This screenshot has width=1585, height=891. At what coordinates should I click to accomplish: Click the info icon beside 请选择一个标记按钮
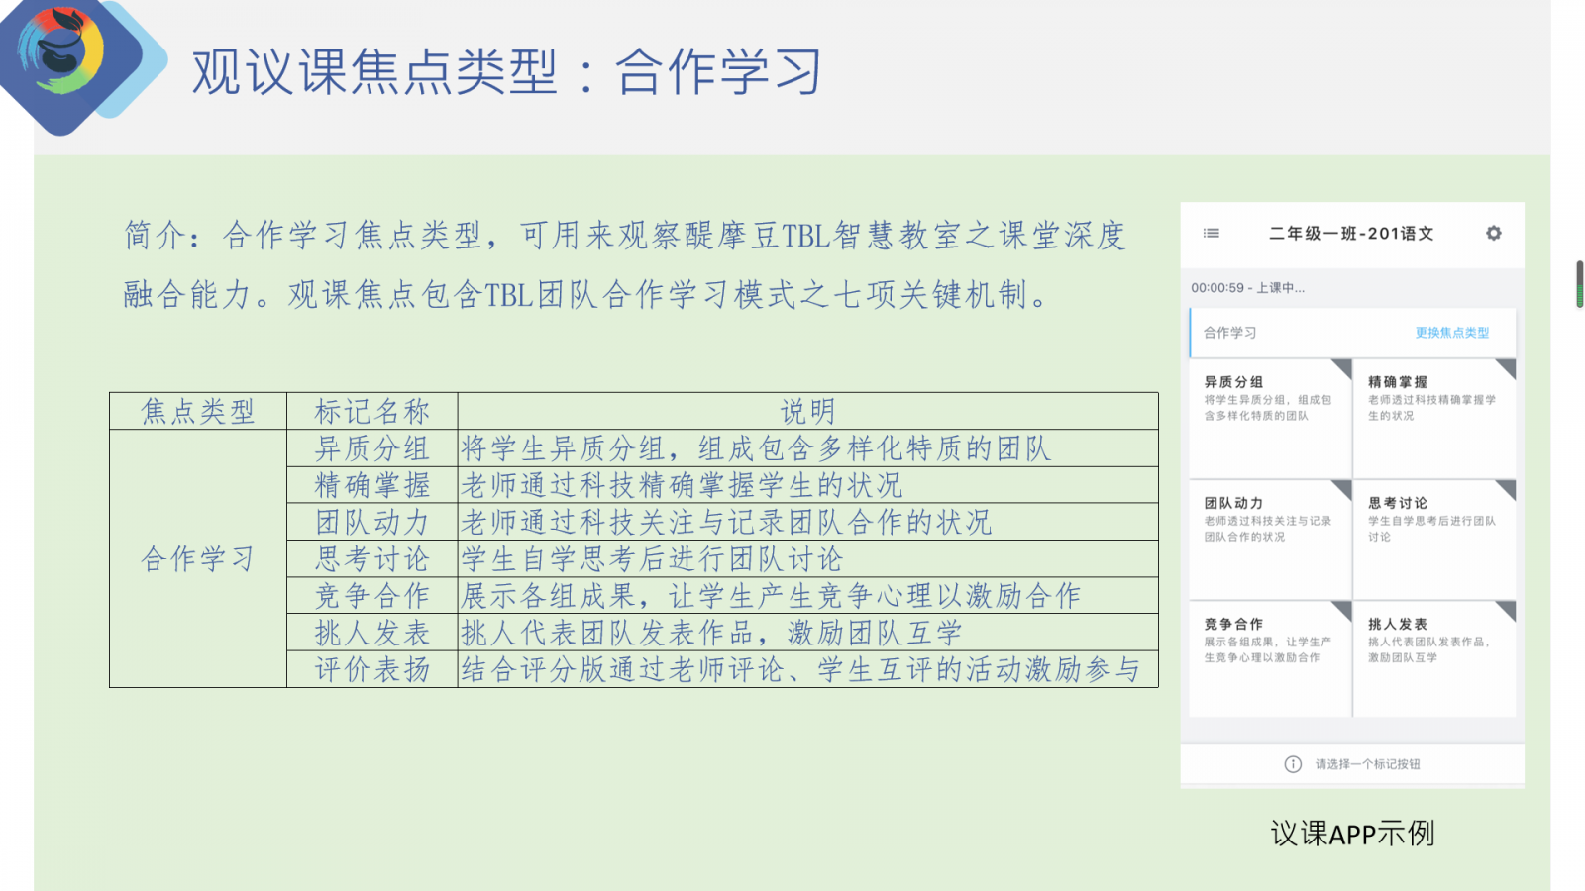tap(1293, 764)
